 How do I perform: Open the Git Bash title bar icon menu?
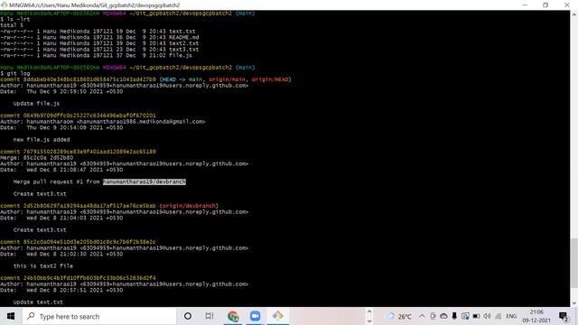(x=4, y=5)
